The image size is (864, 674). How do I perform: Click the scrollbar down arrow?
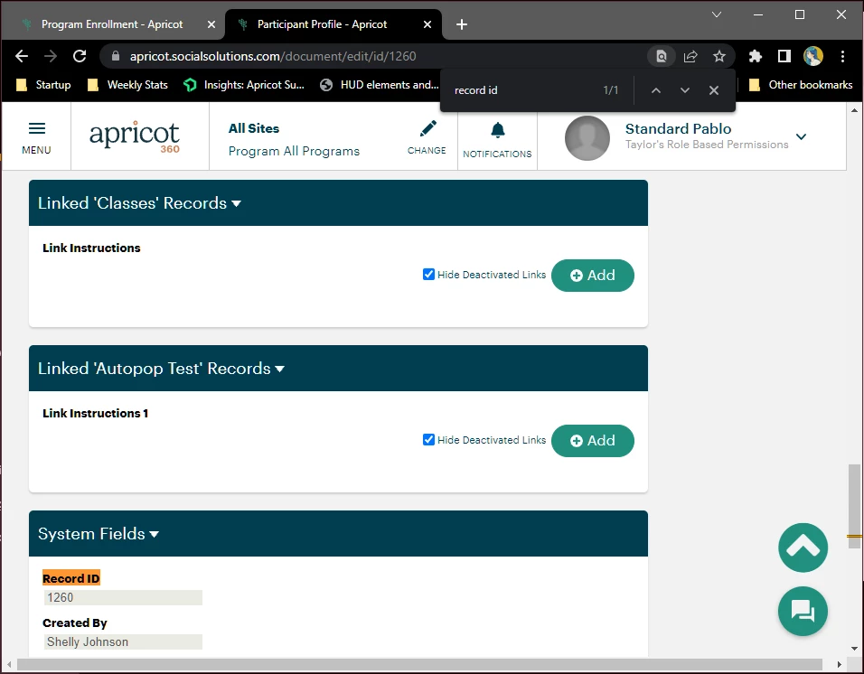click(x=854, y=649)
